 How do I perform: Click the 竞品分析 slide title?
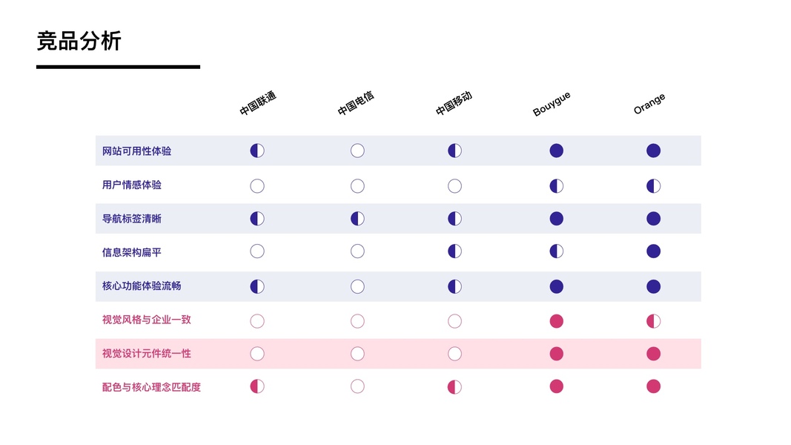[x=79, y=42]
